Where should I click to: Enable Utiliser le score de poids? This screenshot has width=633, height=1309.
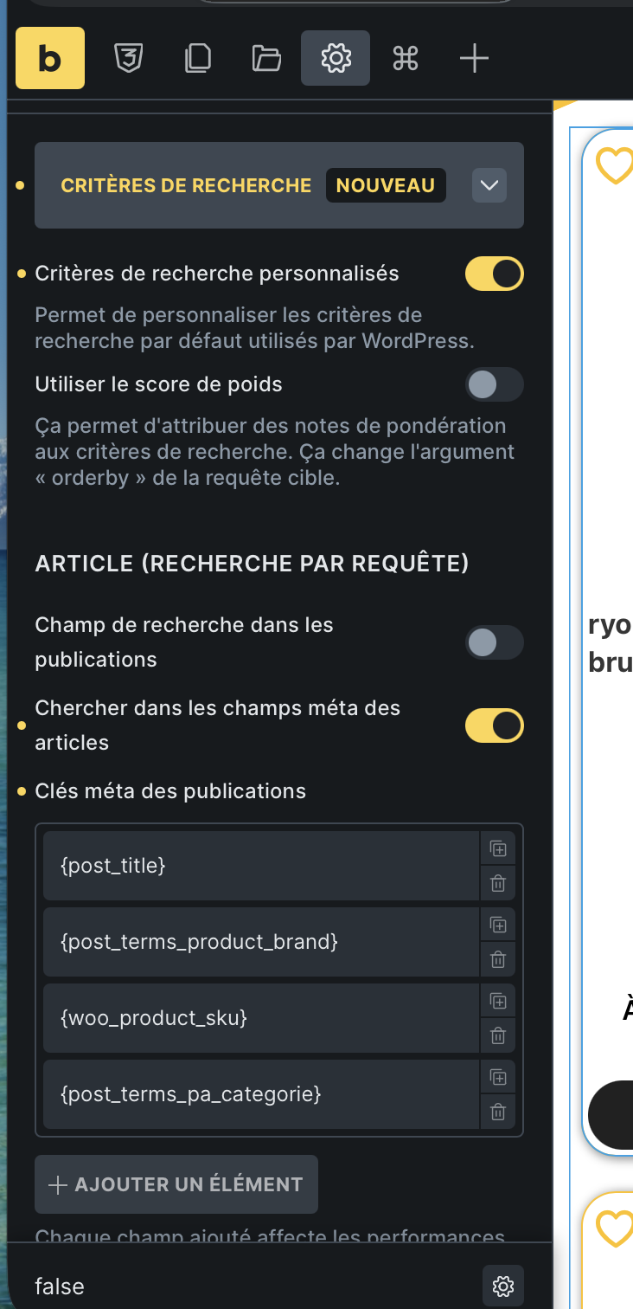pos(495,384)
